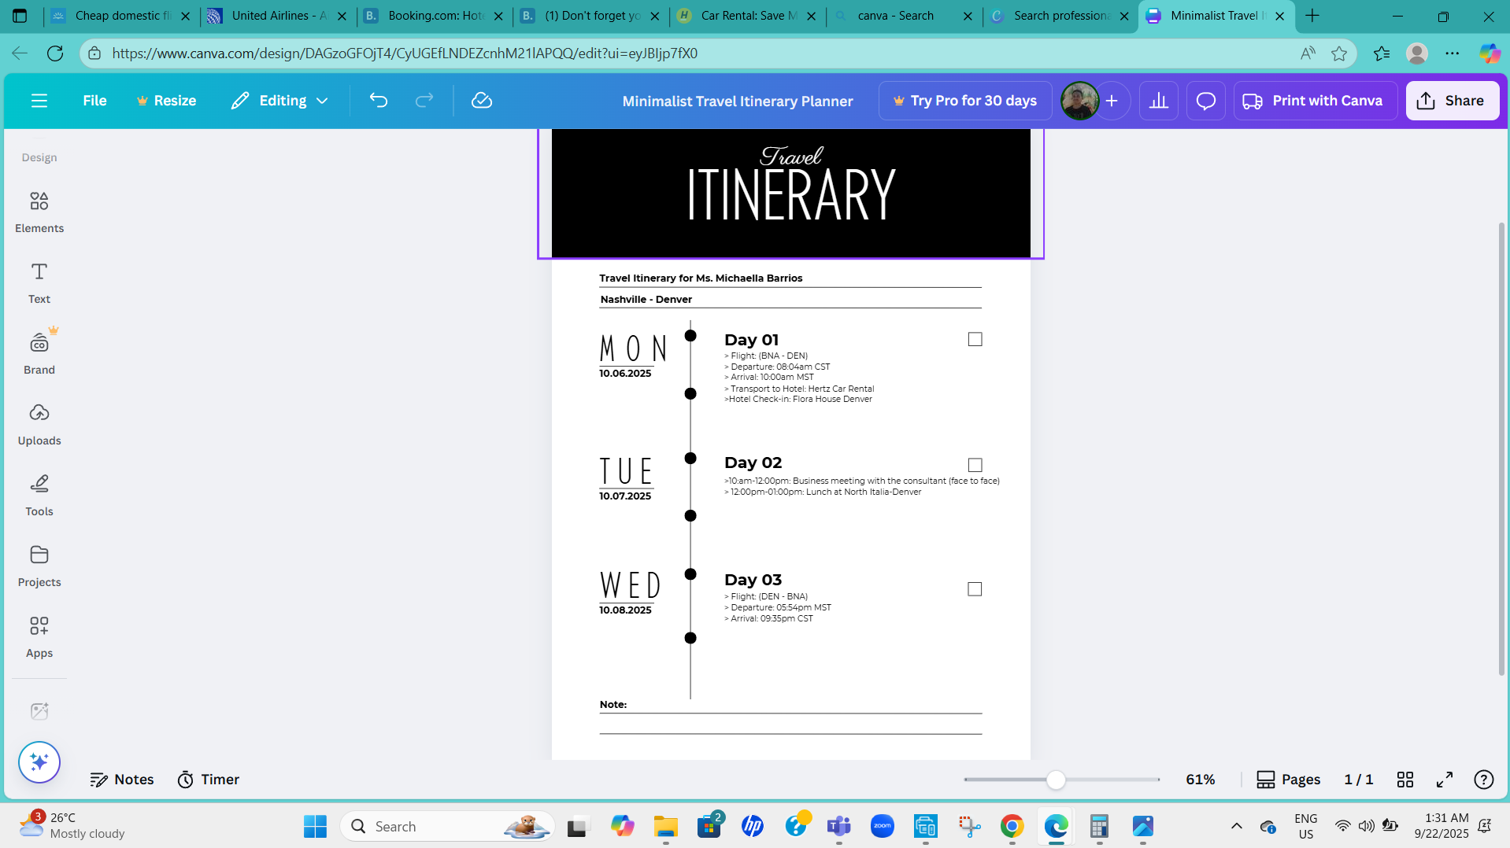1510x848 pixels.
Task: Click the Magic Media image icon in sidebar
Action: 39,711
